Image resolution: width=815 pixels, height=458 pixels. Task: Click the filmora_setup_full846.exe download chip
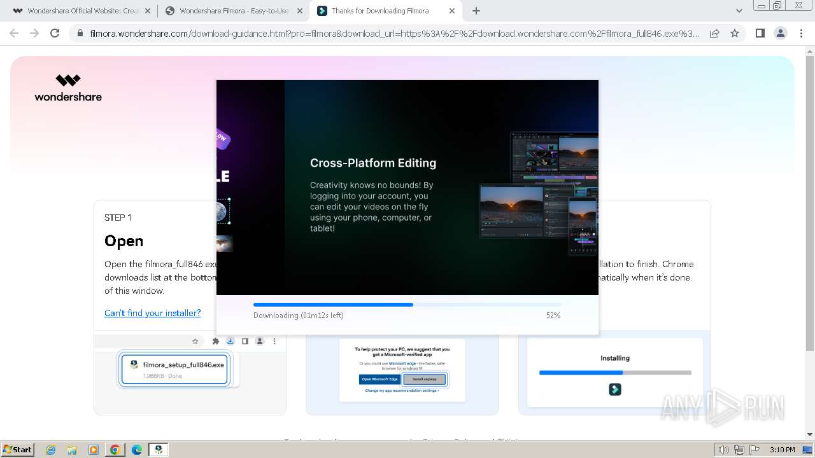pos(174,370)
